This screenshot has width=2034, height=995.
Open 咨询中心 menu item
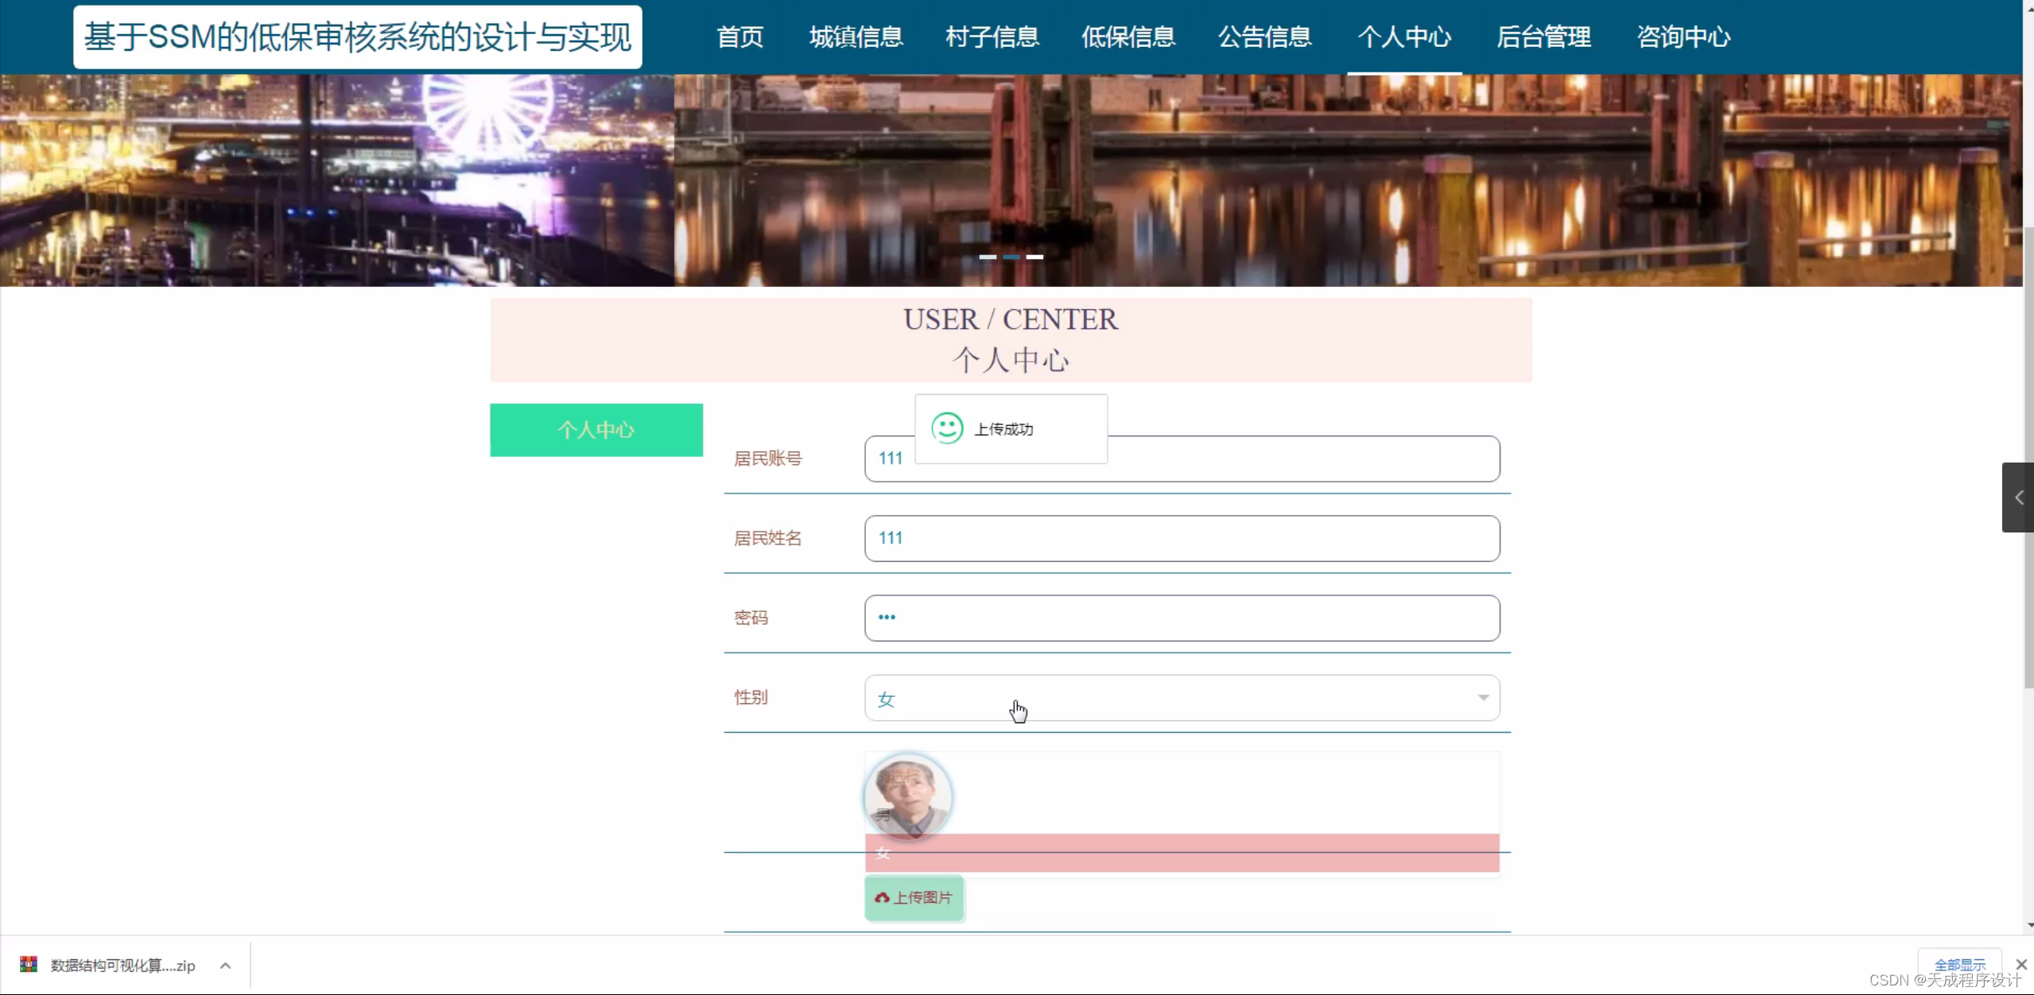(x=1683, y=37)
